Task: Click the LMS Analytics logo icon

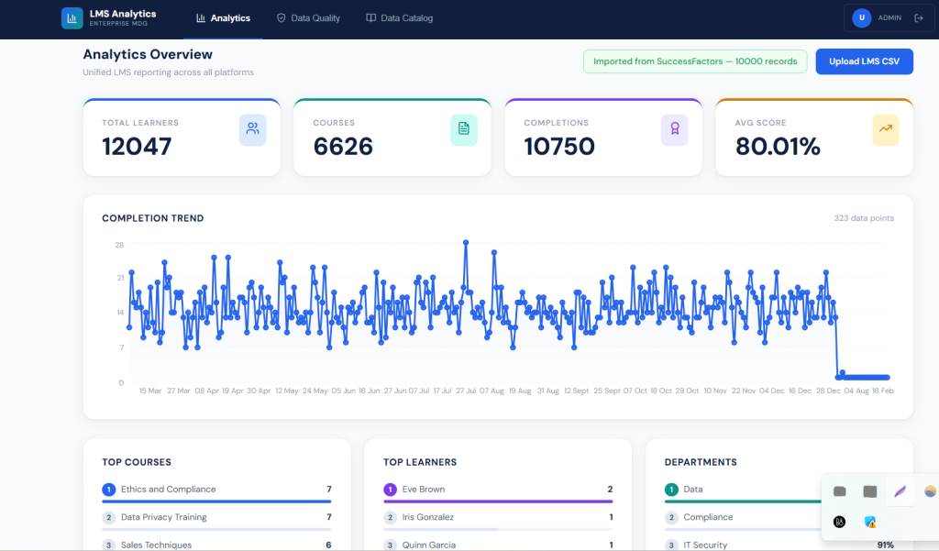Action: pos(72,18)
